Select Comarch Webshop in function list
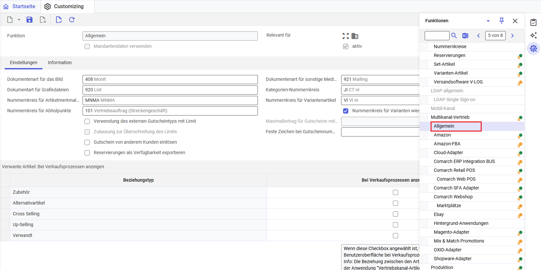 453,197
